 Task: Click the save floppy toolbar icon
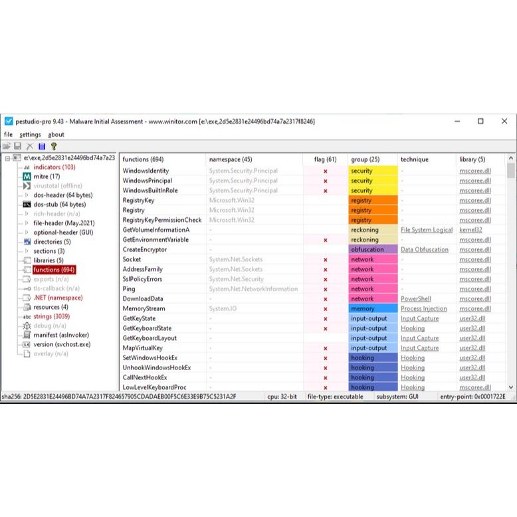[18, 146]
